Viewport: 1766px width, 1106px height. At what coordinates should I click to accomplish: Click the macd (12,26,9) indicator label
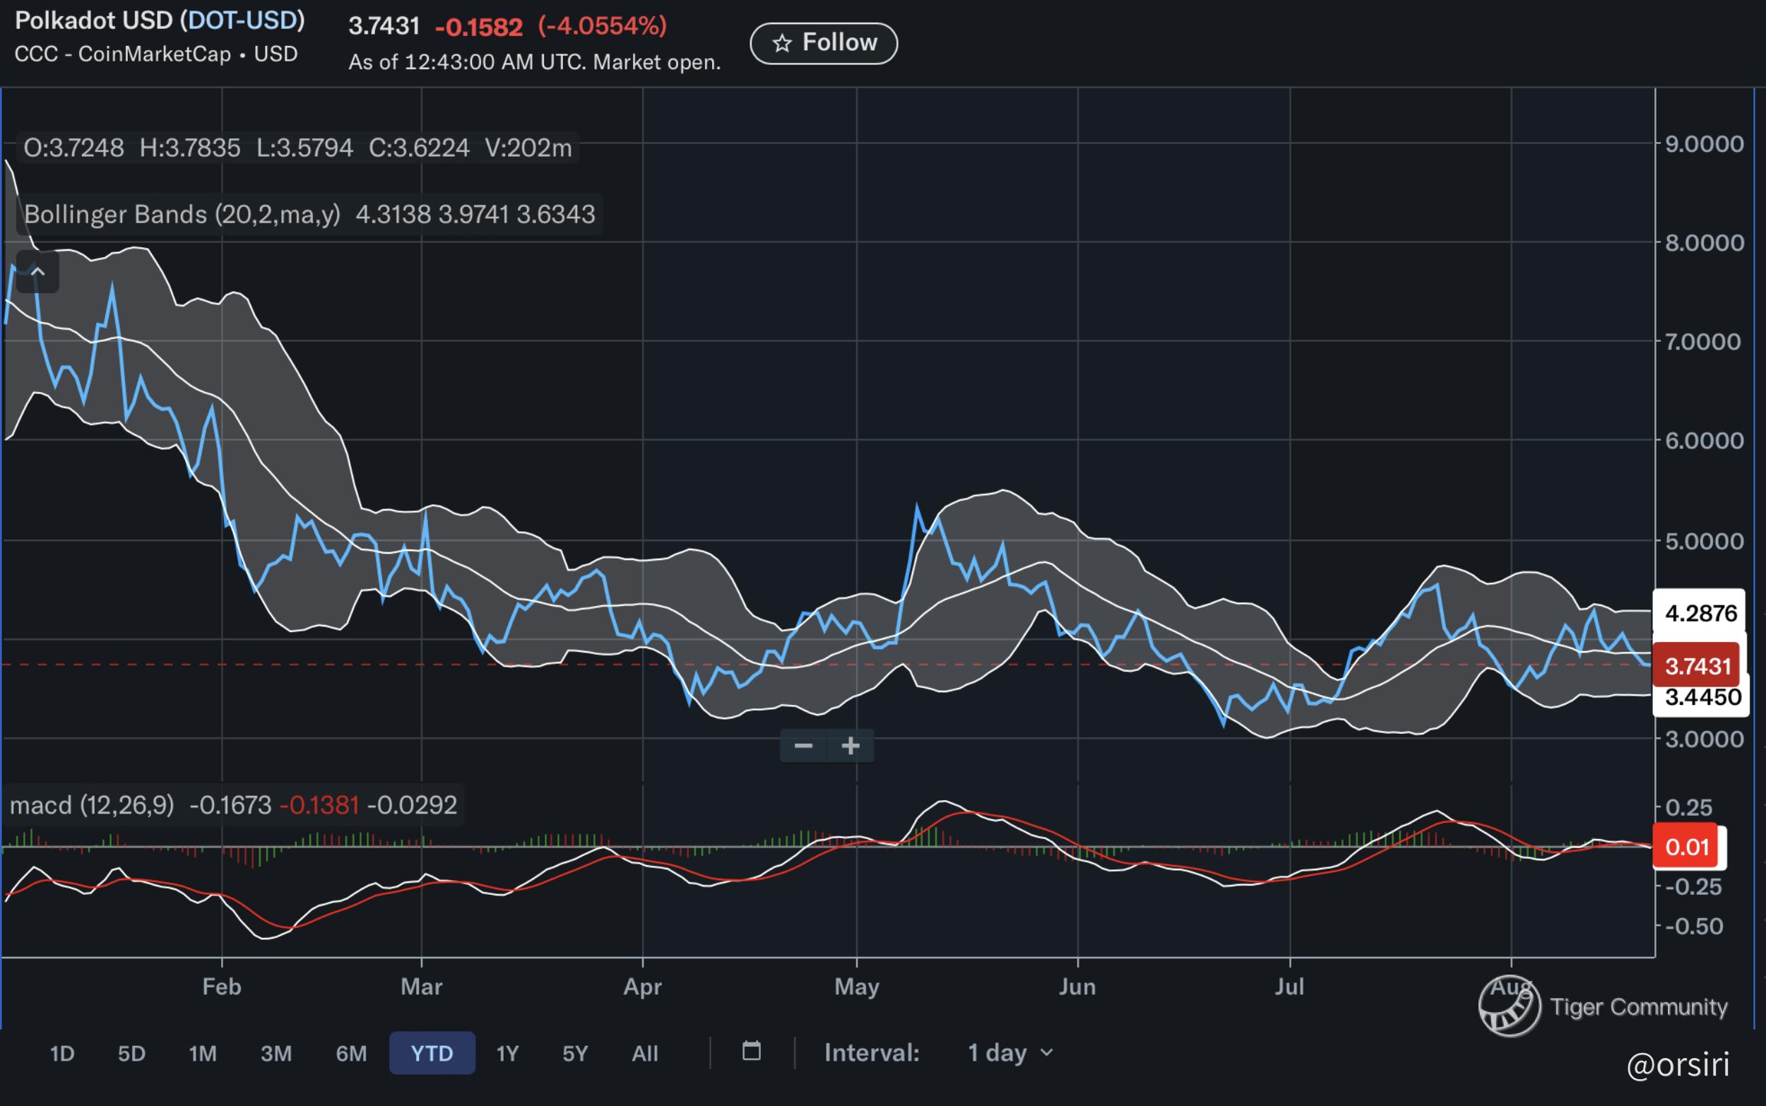pos(92,805)
